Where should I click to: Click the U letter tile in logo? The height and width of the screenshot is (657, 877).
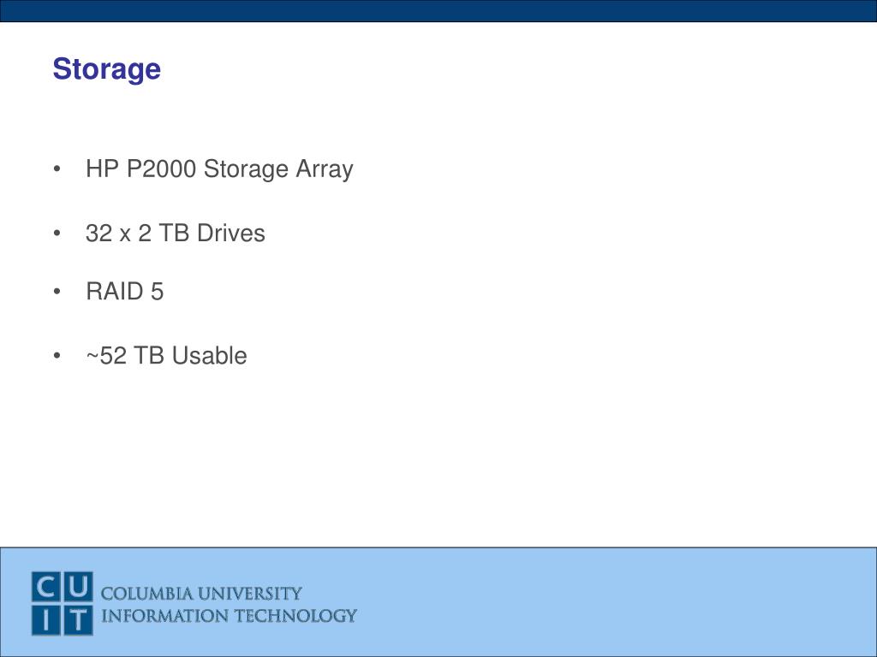[78, 587]
